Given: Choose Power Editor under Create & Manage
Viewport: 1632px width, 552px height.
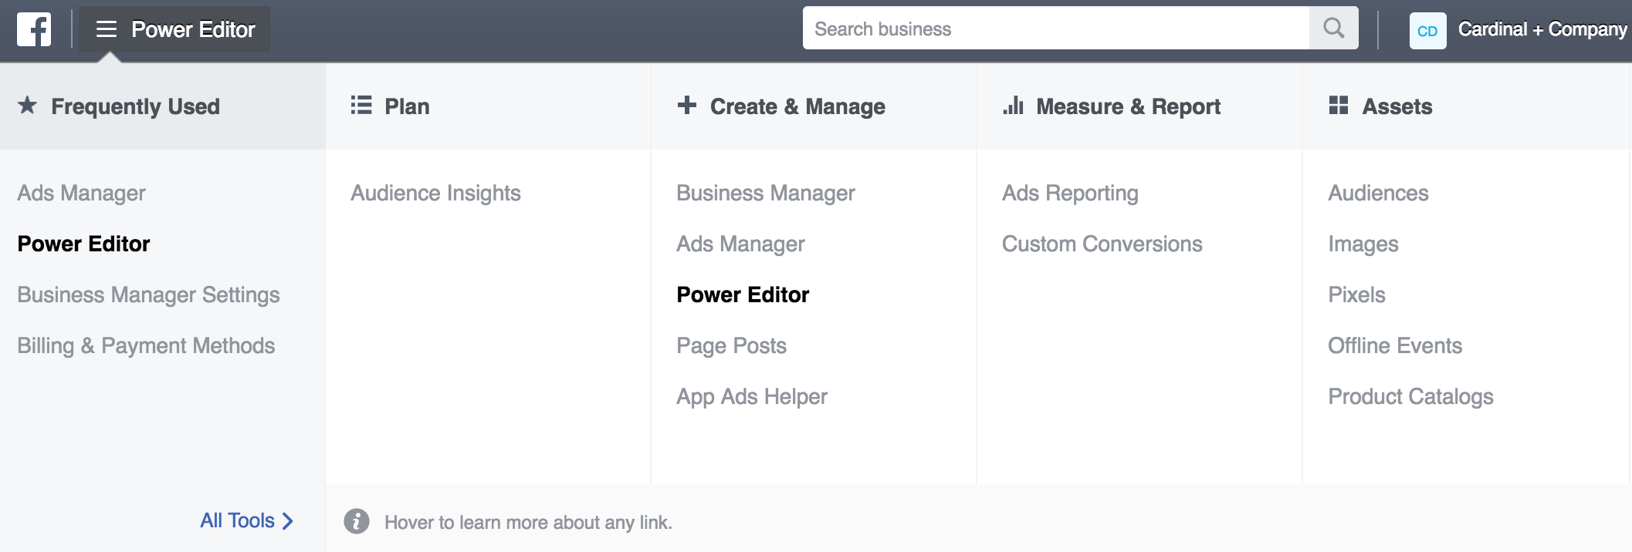Looking at the screenshot, I should [743, 295].
